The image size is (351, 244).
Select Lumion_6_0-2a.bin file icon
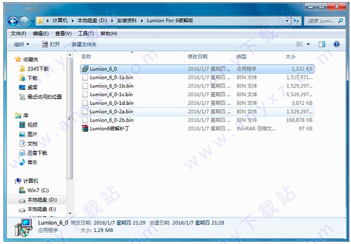click(x=85, y=111)
